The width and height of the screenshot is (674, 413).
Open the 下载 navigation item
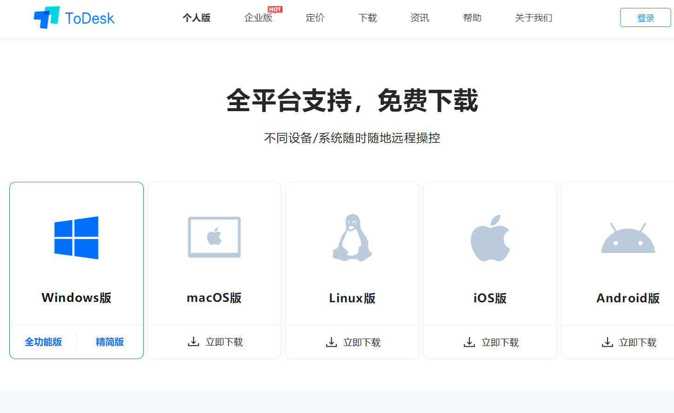[x=367, y=18]
